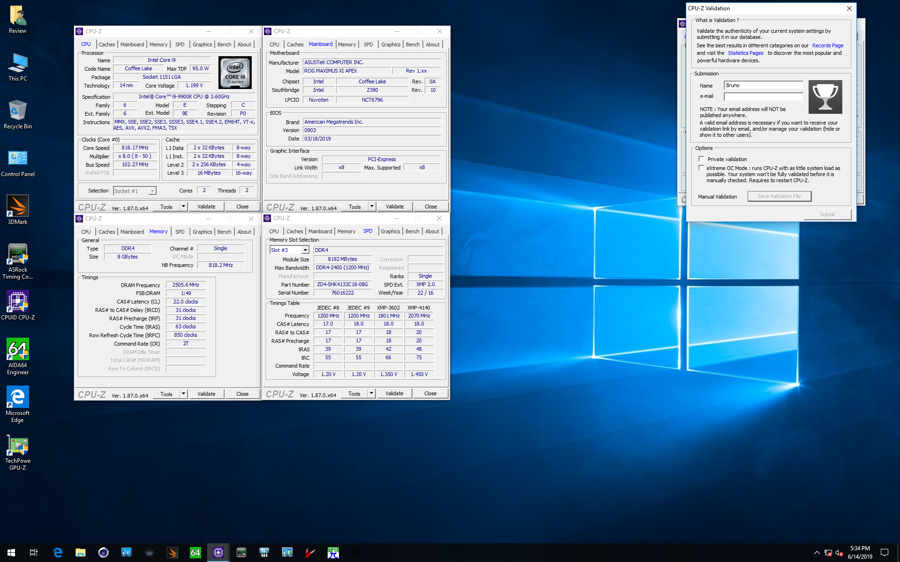Open the red bird taskbar icon
This screenshot has height=562, width=900.
(310, 553)
